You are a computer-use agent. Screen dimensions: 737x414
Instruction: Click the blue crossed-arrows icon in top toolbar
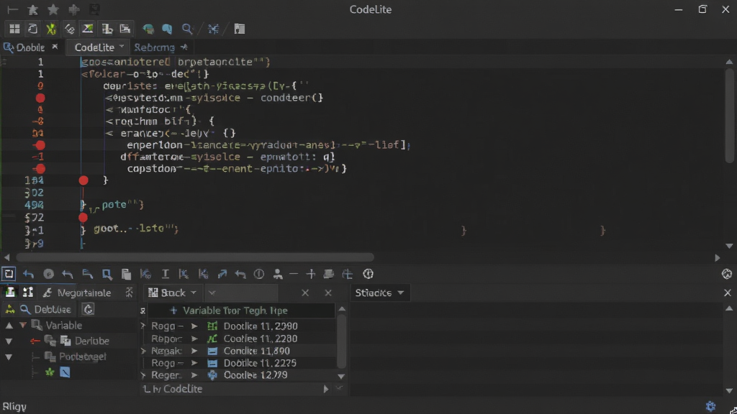pos(213,29)
